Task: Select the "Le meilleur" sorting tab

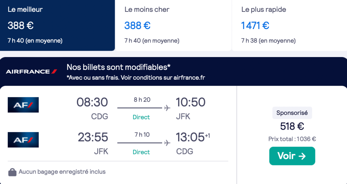Action: tap(57, 25)
